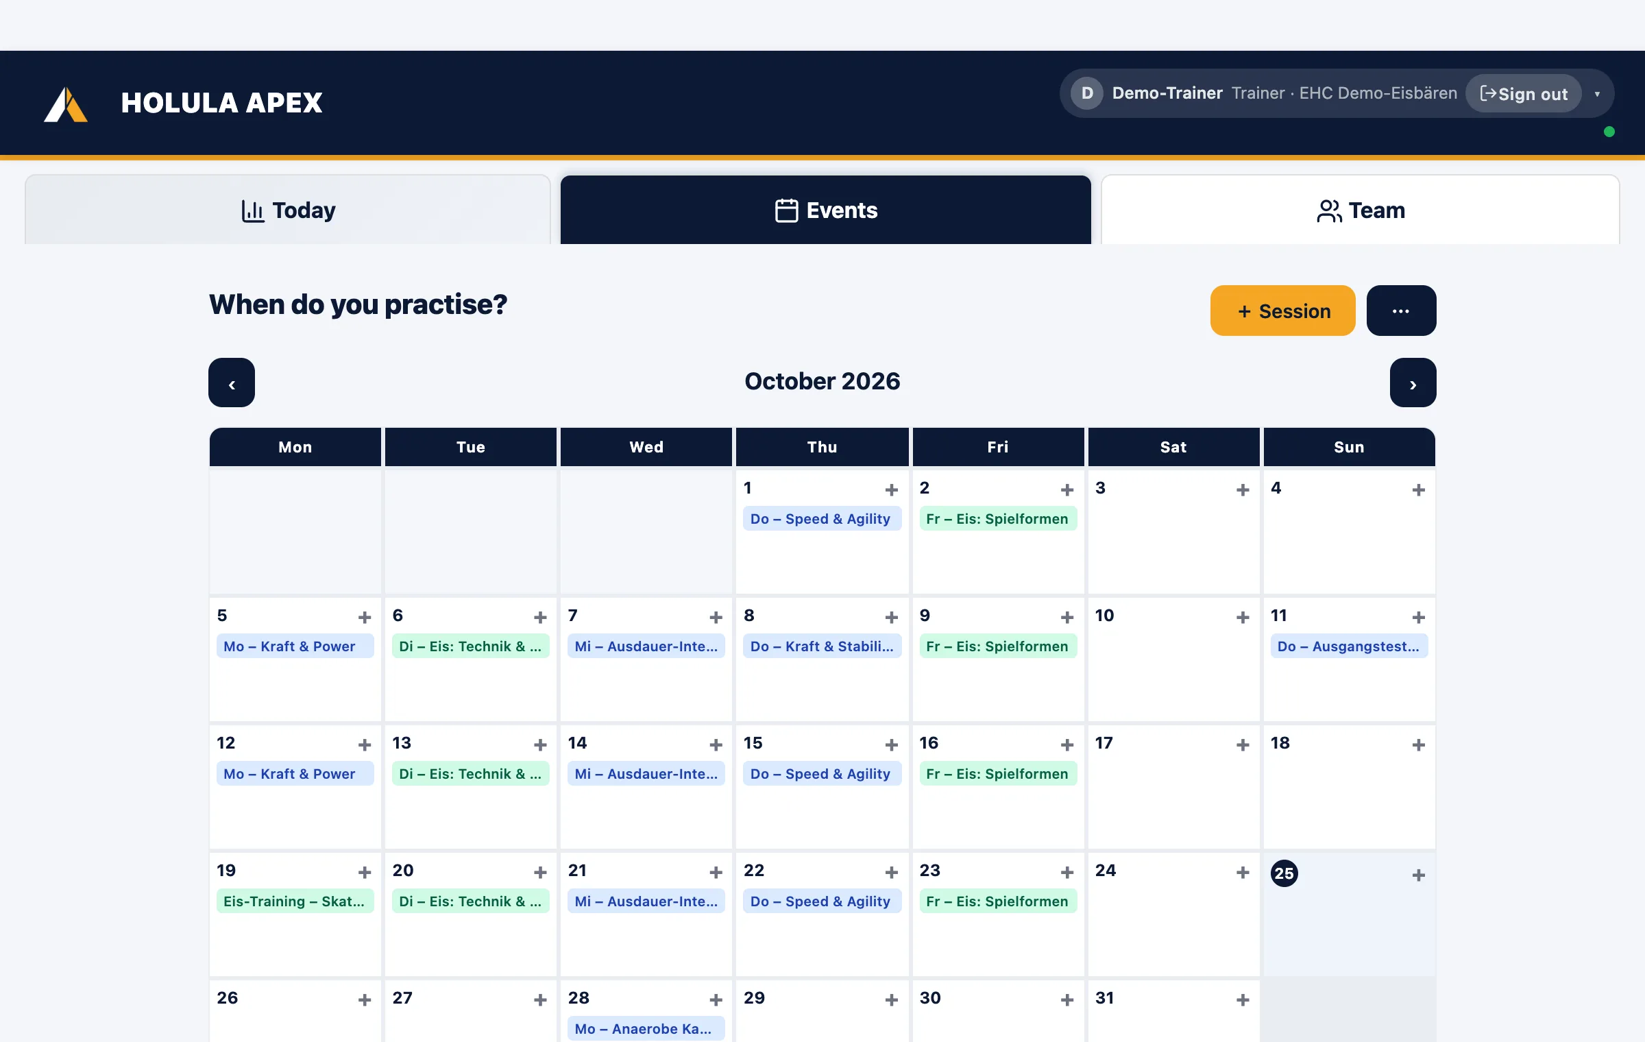Open the user menu dropdown arrow
Viewport: 1645px width, 1042px height.
pyautogui.click(x=1597, y=94)
